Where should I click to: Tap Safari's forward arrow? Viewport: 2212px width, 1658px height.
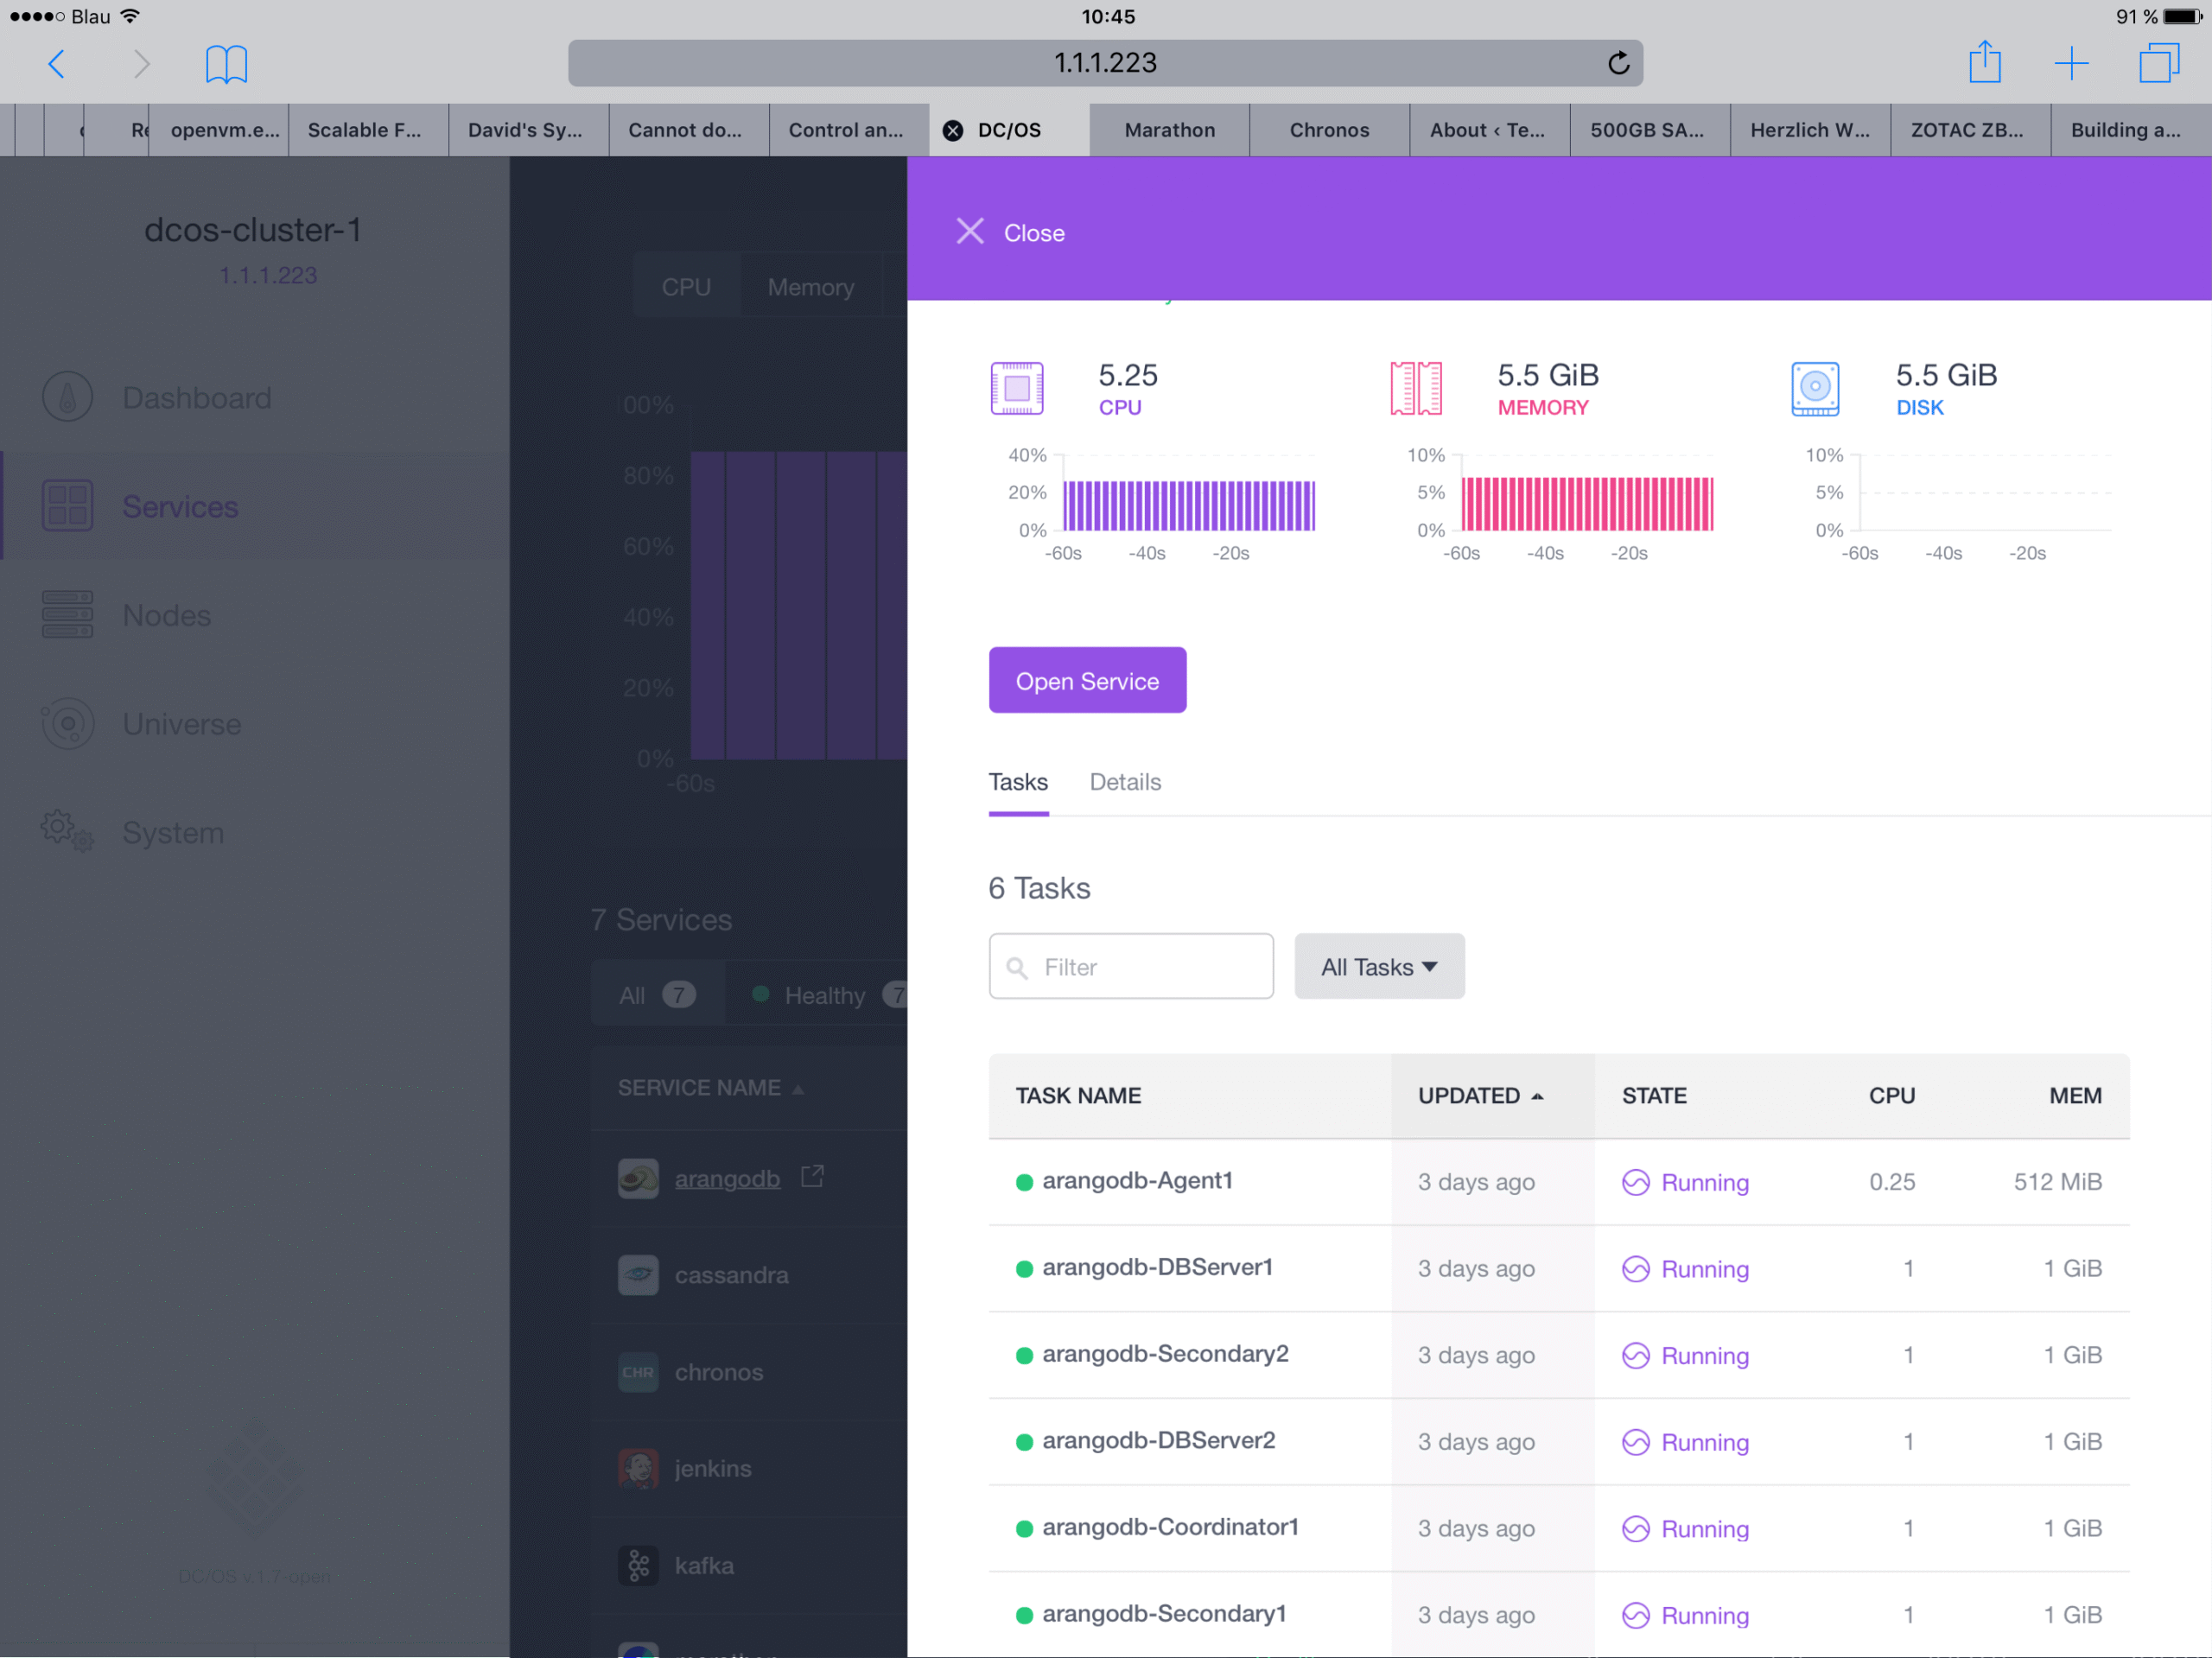[141, 64]
